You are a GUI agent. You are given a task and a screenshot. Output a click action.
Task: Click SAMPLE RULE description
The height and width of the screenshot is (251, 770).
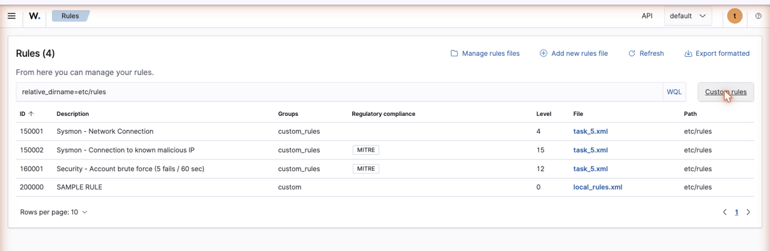click(80, 188)
